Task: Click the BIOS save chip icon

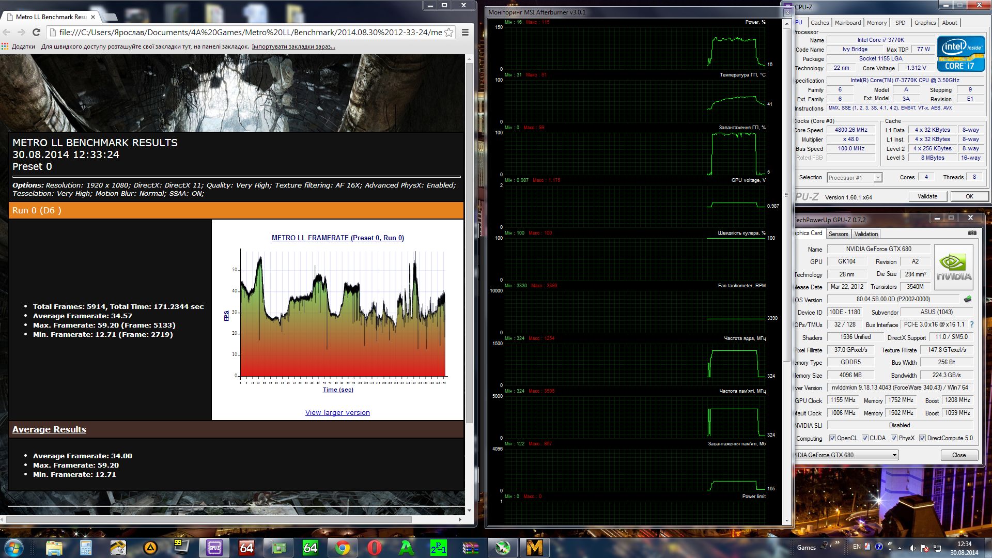Action: tap(967, 299)
